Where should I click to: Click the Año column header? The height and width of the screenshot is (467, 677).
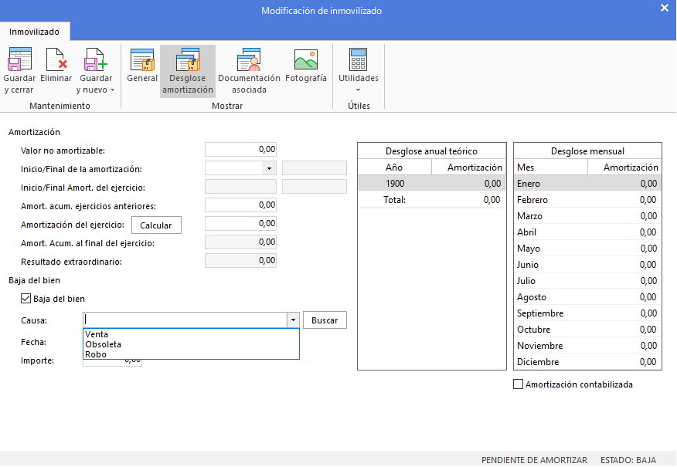395,168
